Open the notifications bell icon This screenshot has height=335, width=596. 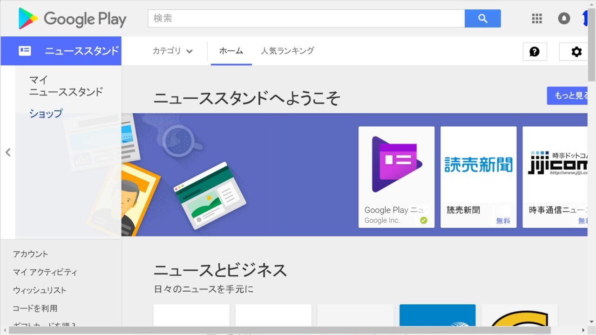click(564, 19)
